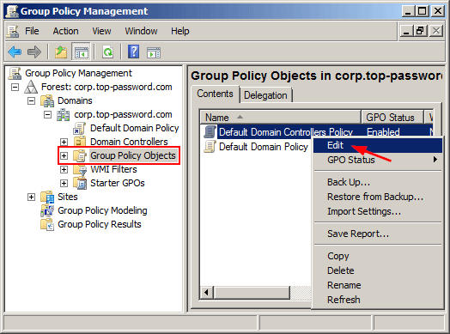Choose Rename in the context menu
Screen dimensions: 450x334
(x=378, y=285)
